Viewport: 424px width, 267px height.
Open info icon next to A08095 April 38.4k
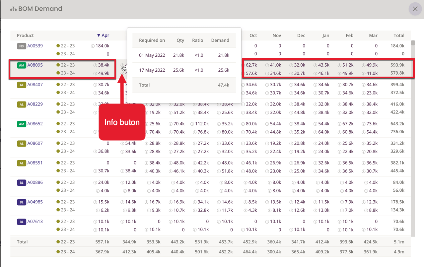[95, 66]
